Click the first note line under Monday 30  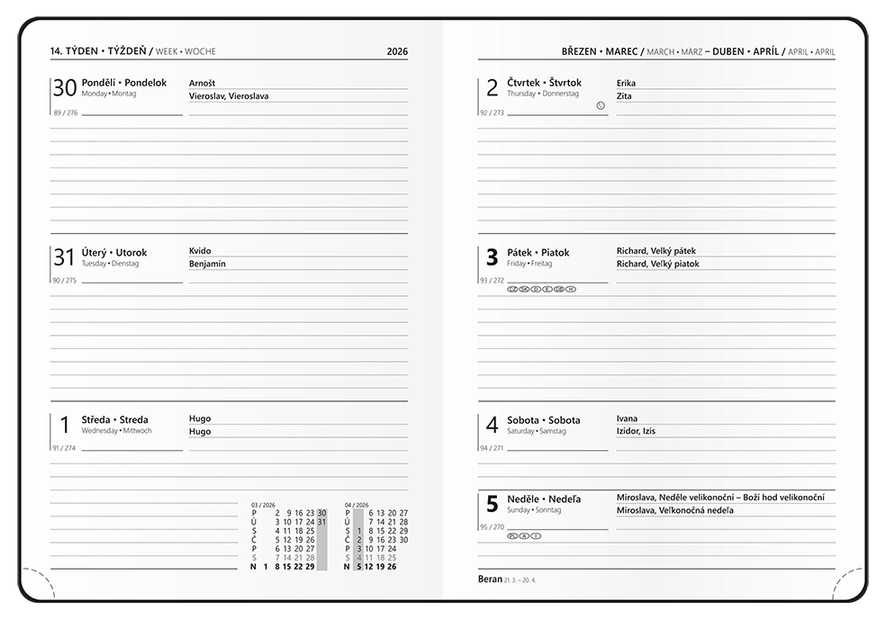click(229, 129)
